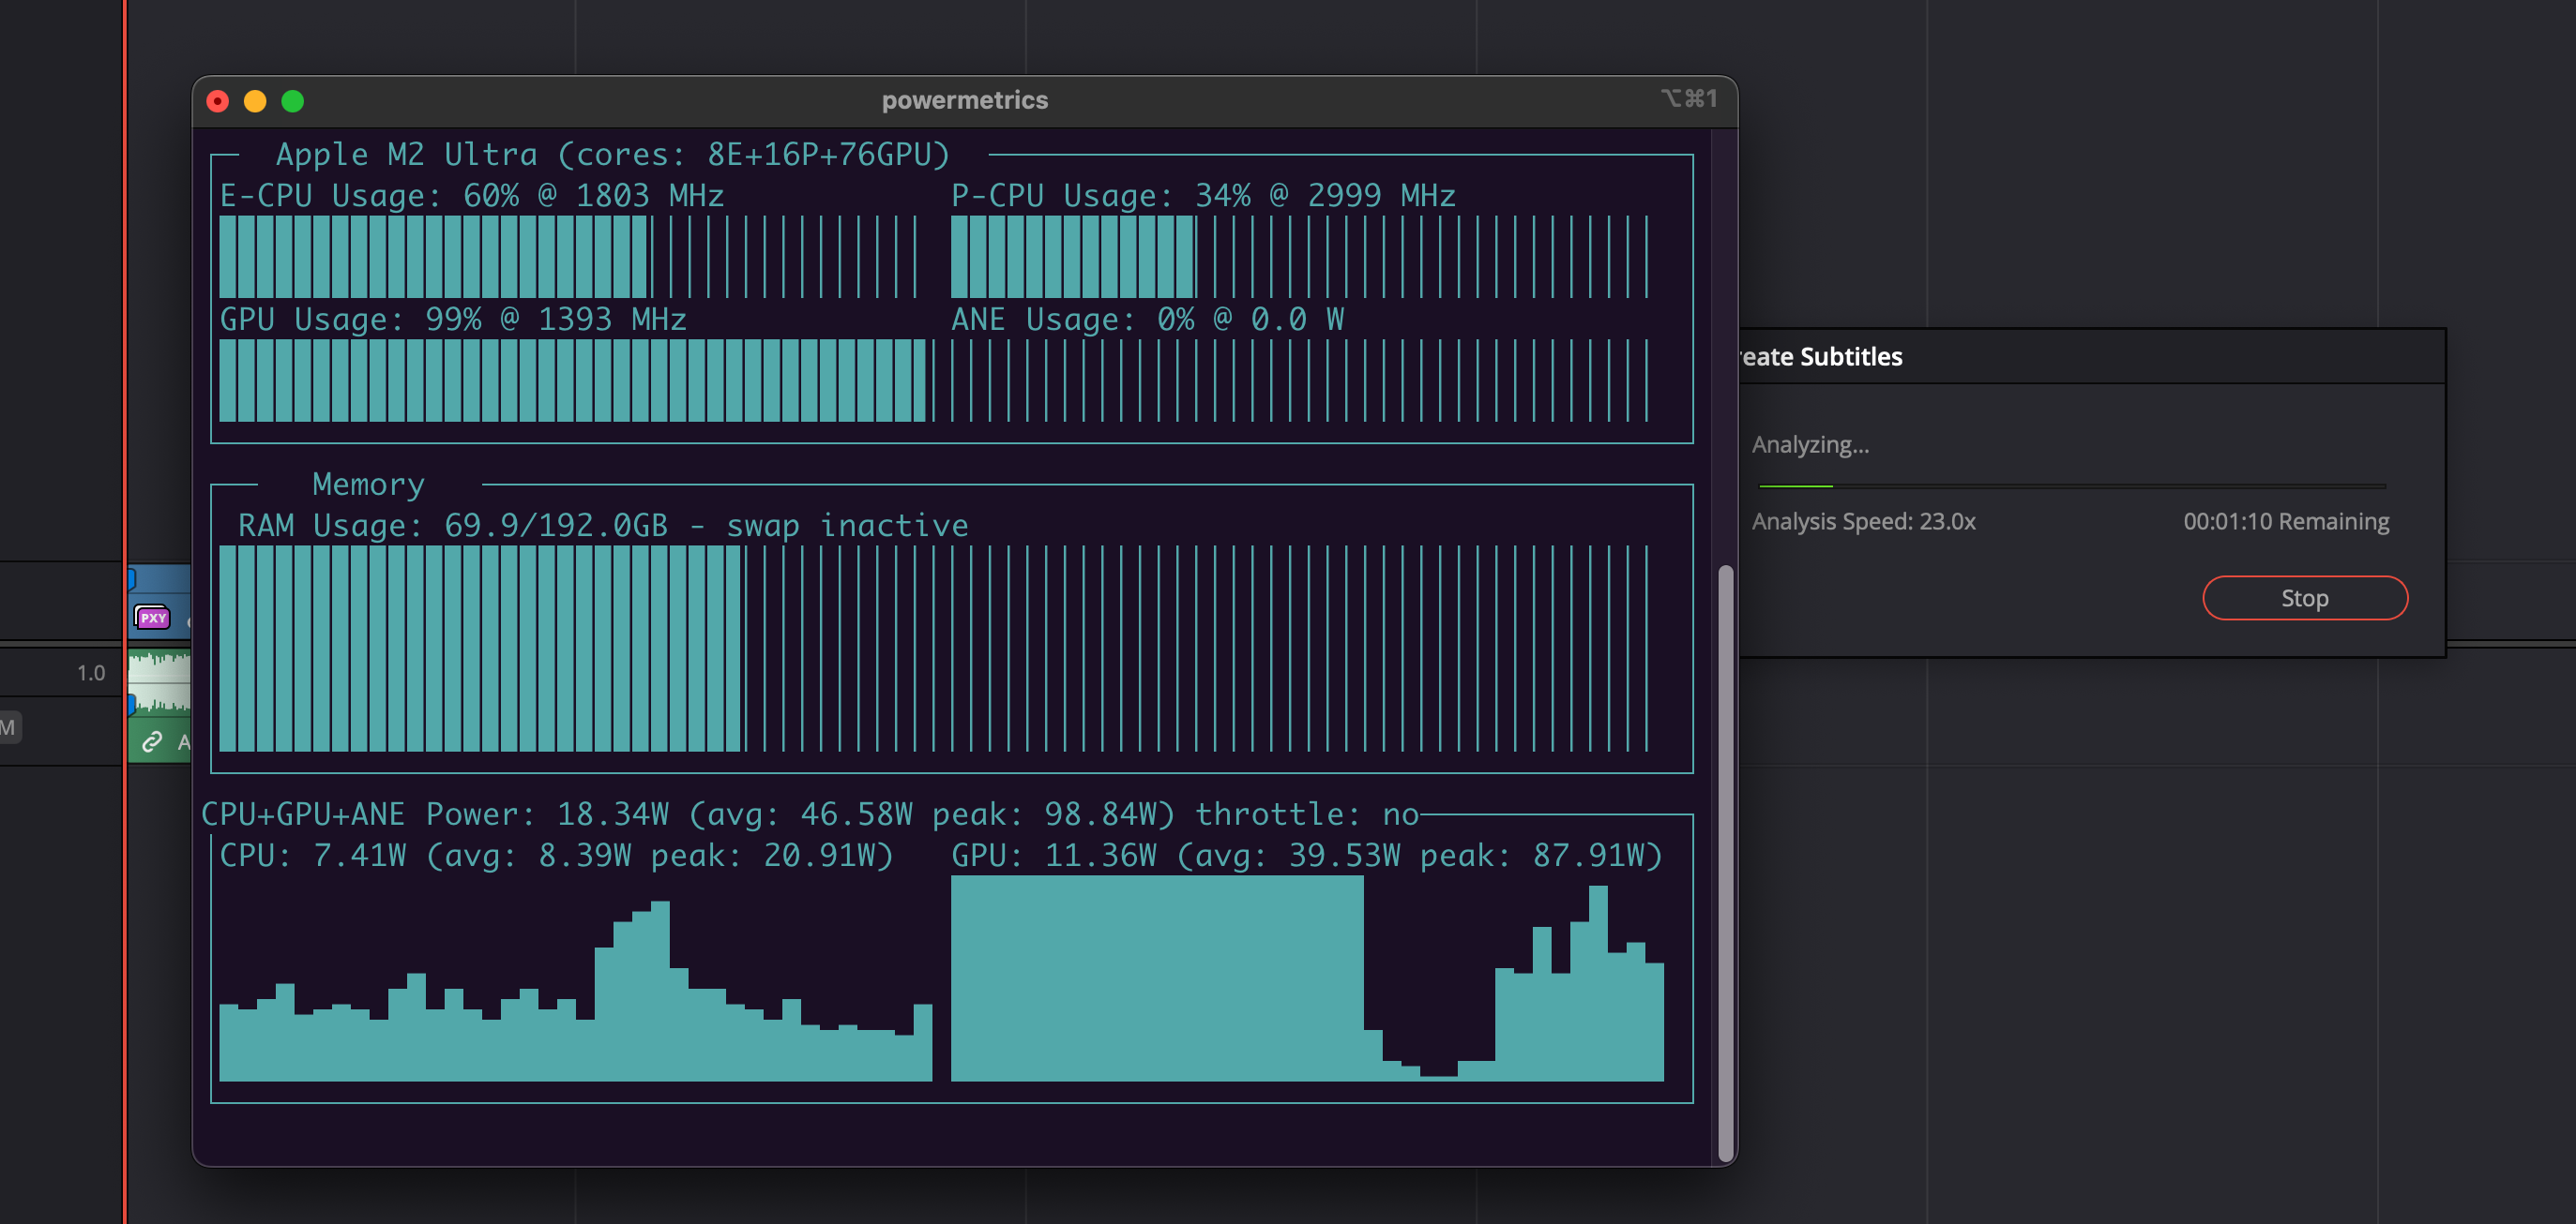Viewport: 2576px width, 1224px height.
Task: Click the 'E-CPU Usage: 60% @ 1803 MHz' text
Action: click(x=472, y=195)
